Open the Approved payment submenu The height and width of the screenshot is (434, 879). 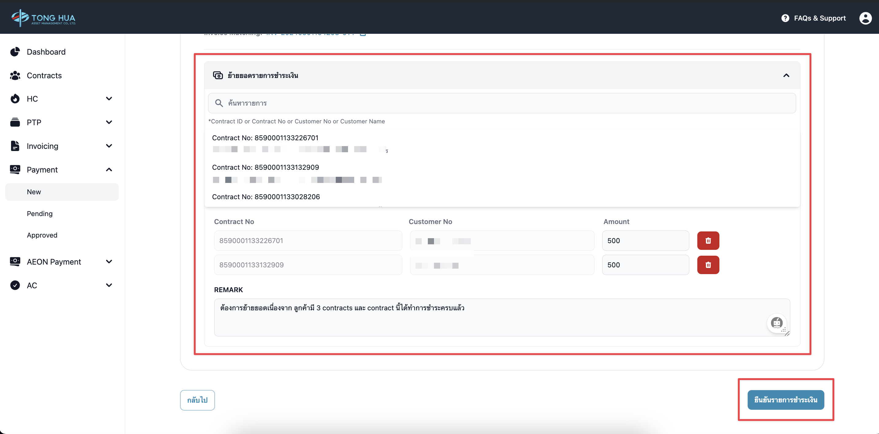[x=42, y=235]
